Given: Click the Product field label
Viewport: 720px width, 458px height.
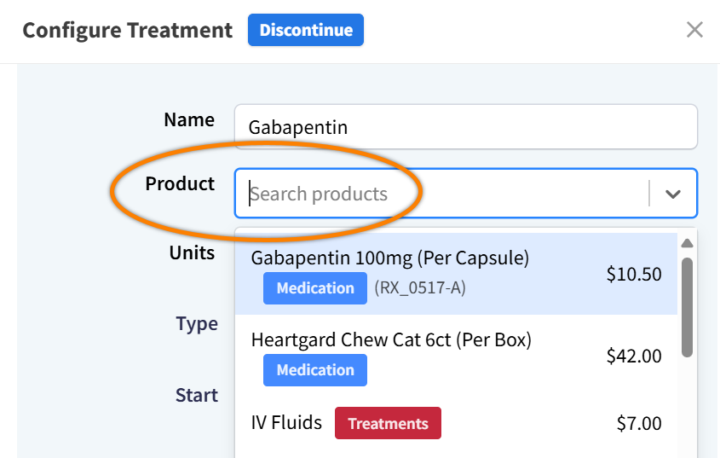Looking at the screenshot, I should coord(180,184).
